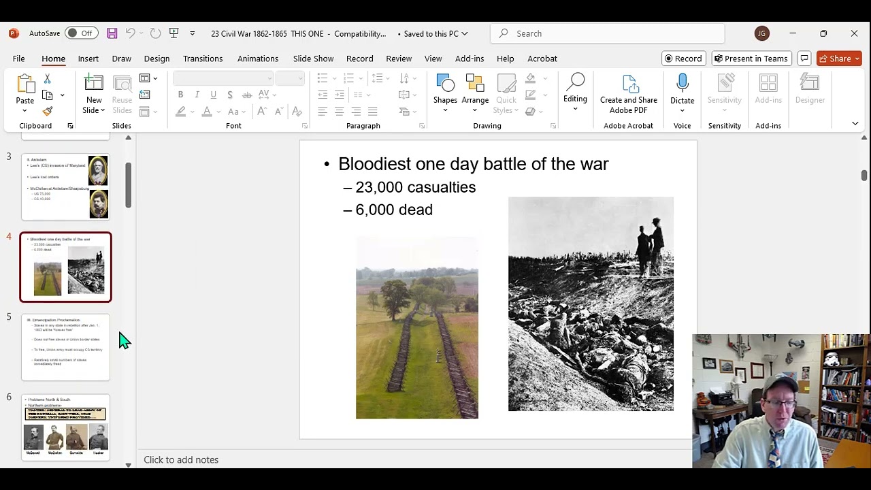Click the Cut scissors icon

tap(47, 79)
